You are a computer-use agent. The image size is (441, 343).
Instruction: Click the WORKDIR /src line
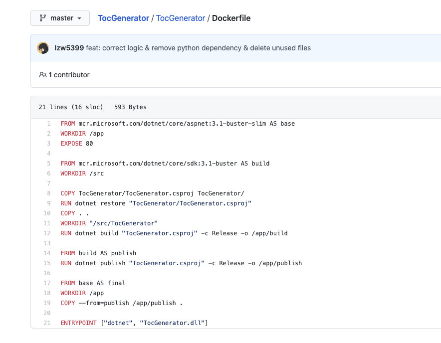82,173
